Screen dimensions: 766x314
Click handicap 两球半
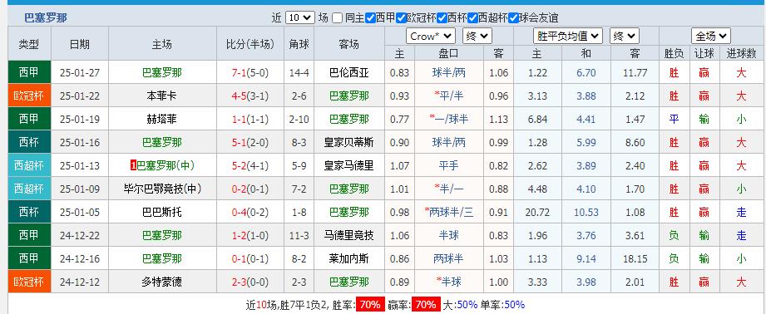449,258
